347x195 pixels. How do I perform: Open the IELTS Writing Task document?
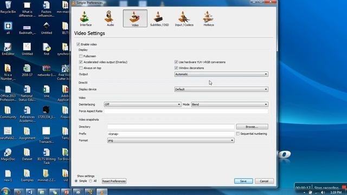(x=46, y=157)
